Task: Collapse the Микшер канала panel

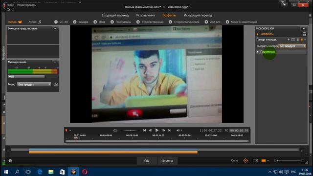Action: pos(55,62)
